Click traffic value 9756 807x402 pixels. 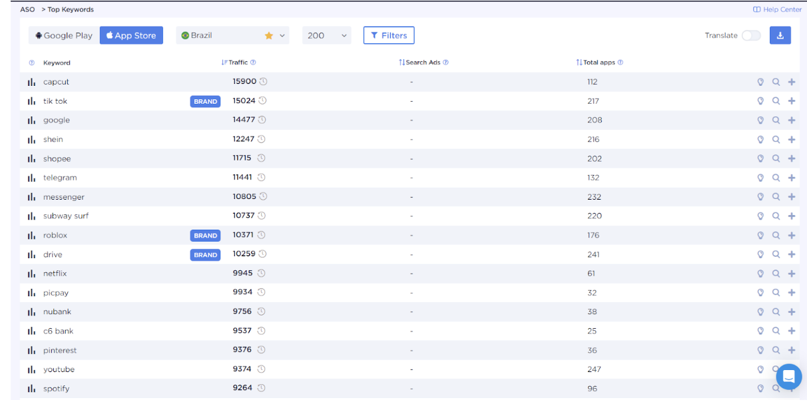242,311
